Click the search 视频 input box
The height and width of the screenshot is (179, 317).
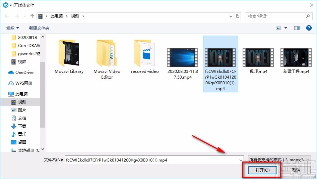pyautogui.click(x=278, y=16)
